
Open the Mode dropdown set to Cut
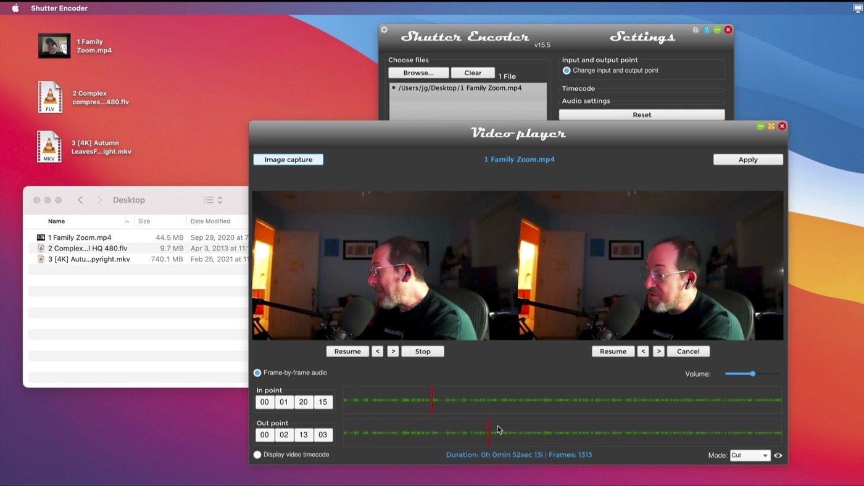click(750, 456)
